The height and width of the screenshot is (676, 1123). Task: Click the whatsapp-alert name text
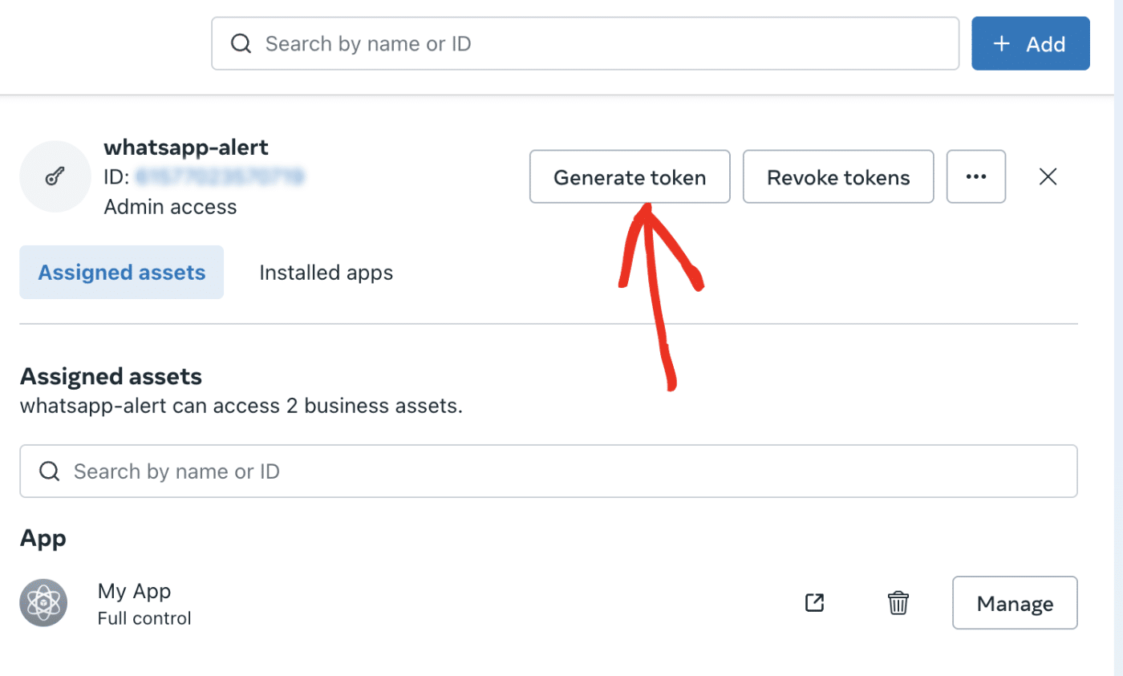pos(186,148)
